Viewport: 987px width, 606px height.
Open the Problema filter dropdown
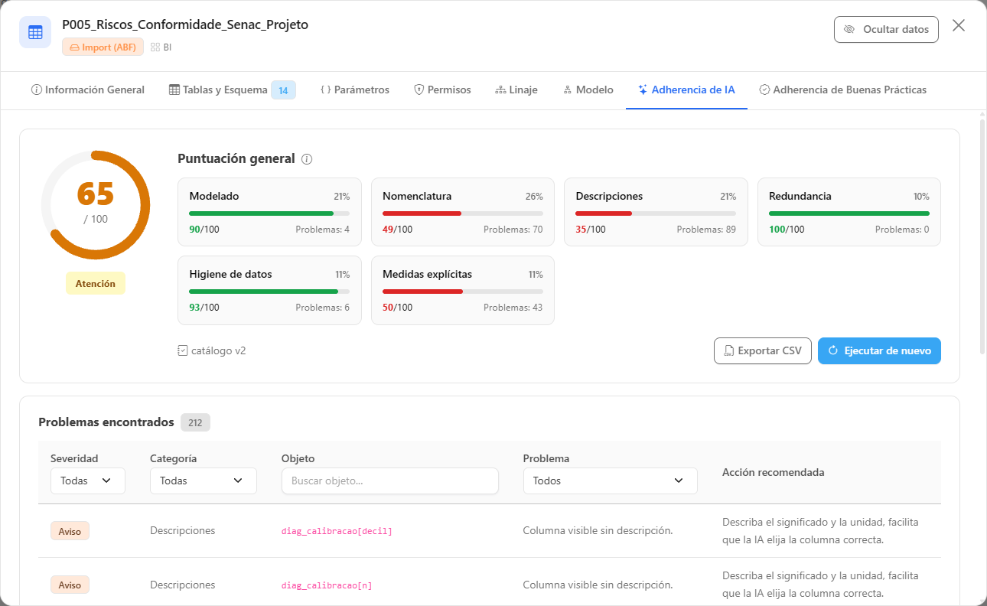pos(610,481)
